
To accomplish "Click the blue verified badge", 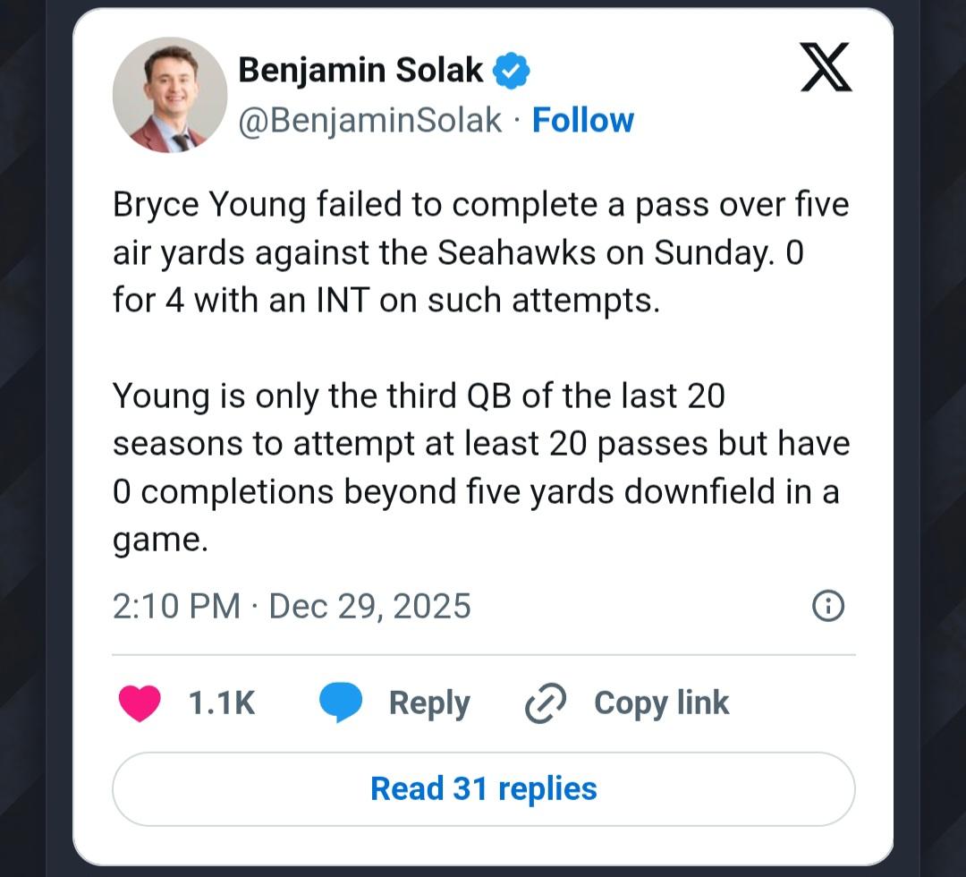I will [x=512, y=72].
